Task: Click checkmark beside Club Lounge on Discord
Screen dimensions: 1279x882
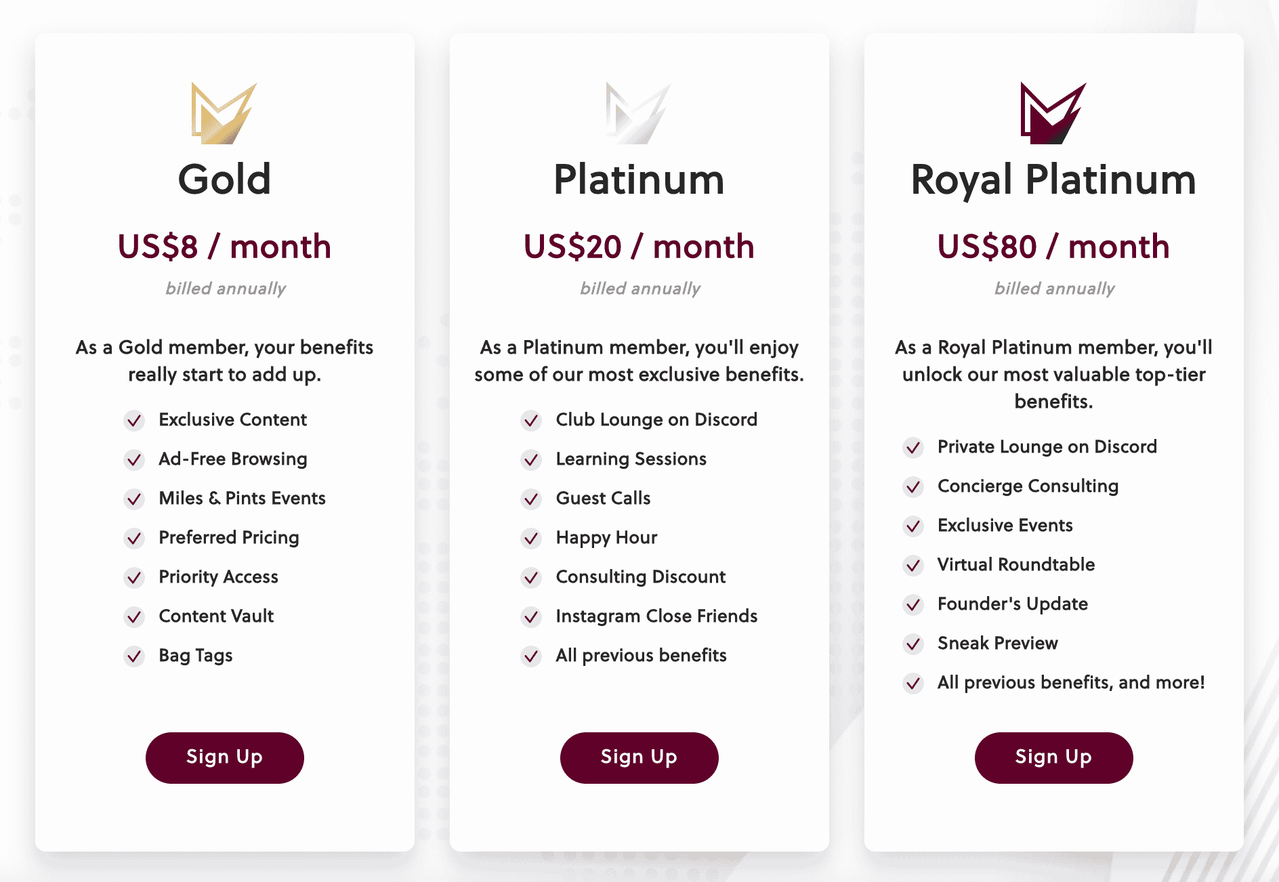Action: [x=532, y=421]
